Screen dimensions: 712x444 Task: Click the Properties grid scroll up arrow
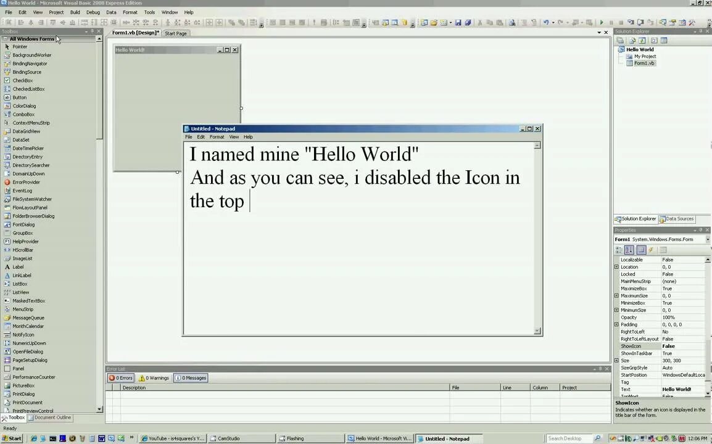(x=708, y=260)
